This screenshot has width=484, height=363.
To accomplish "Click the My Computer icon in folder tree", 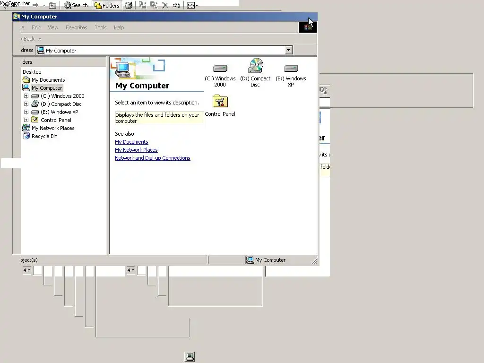I will (x=26, y=87).
